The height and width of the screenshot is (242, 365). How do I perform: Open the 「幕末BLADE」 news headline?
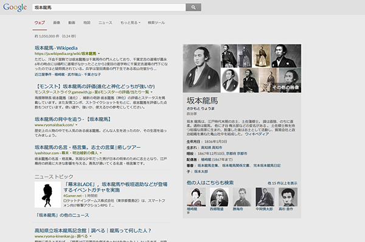click(116, 187)
